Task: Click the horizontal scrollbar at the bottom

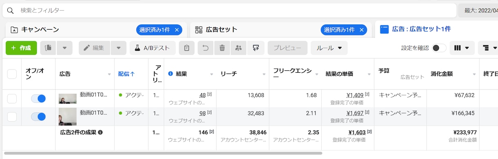Action: click(163, 153)
